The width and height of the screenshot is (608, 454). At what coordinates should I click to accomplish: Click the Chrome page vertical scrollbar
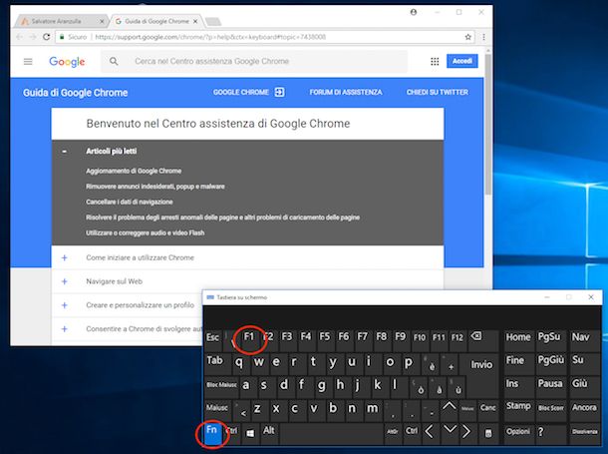click(488, 124)
